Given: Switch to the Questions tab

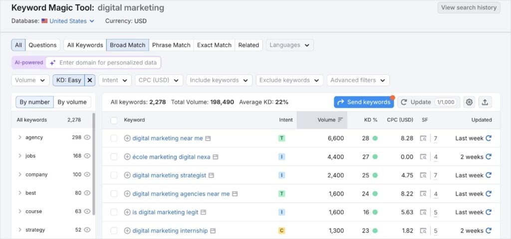Looking at the screenshot, I should 42,45.
